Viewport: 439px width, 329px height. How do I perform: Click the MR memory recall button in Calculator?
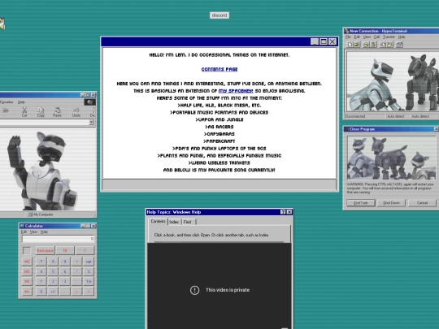pos(27,271)
